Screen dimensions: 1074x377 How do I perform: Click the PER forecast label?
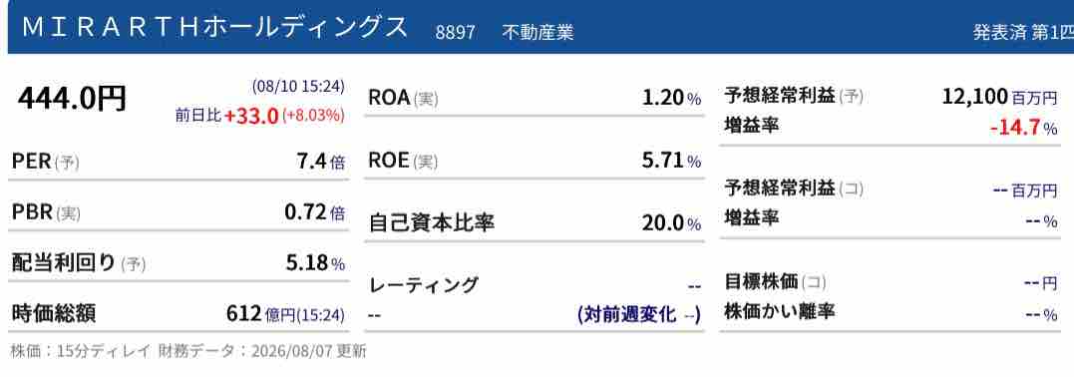[45, 162]
